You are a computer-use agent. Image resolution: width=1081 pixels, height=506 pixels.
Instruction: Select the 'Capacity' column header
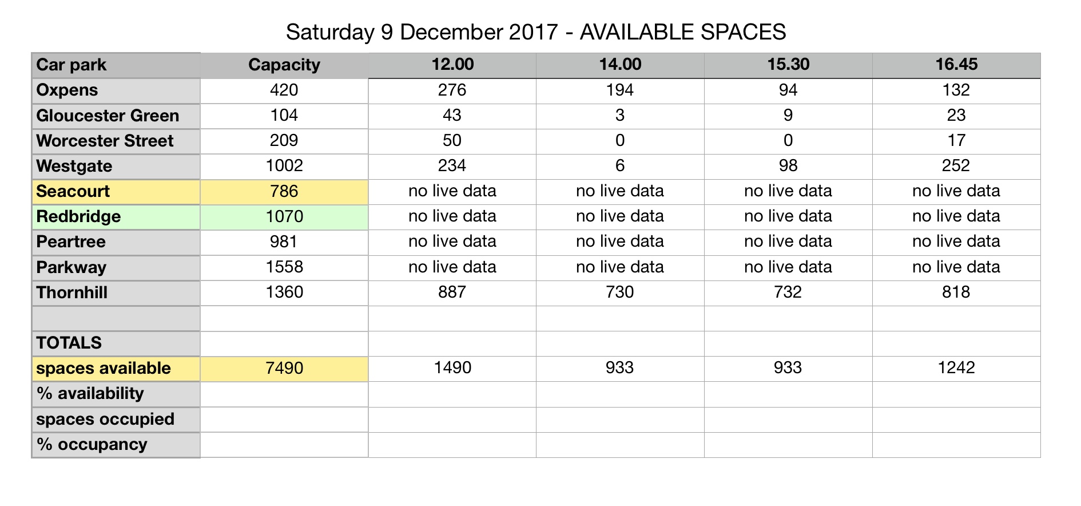pos(284,65)
